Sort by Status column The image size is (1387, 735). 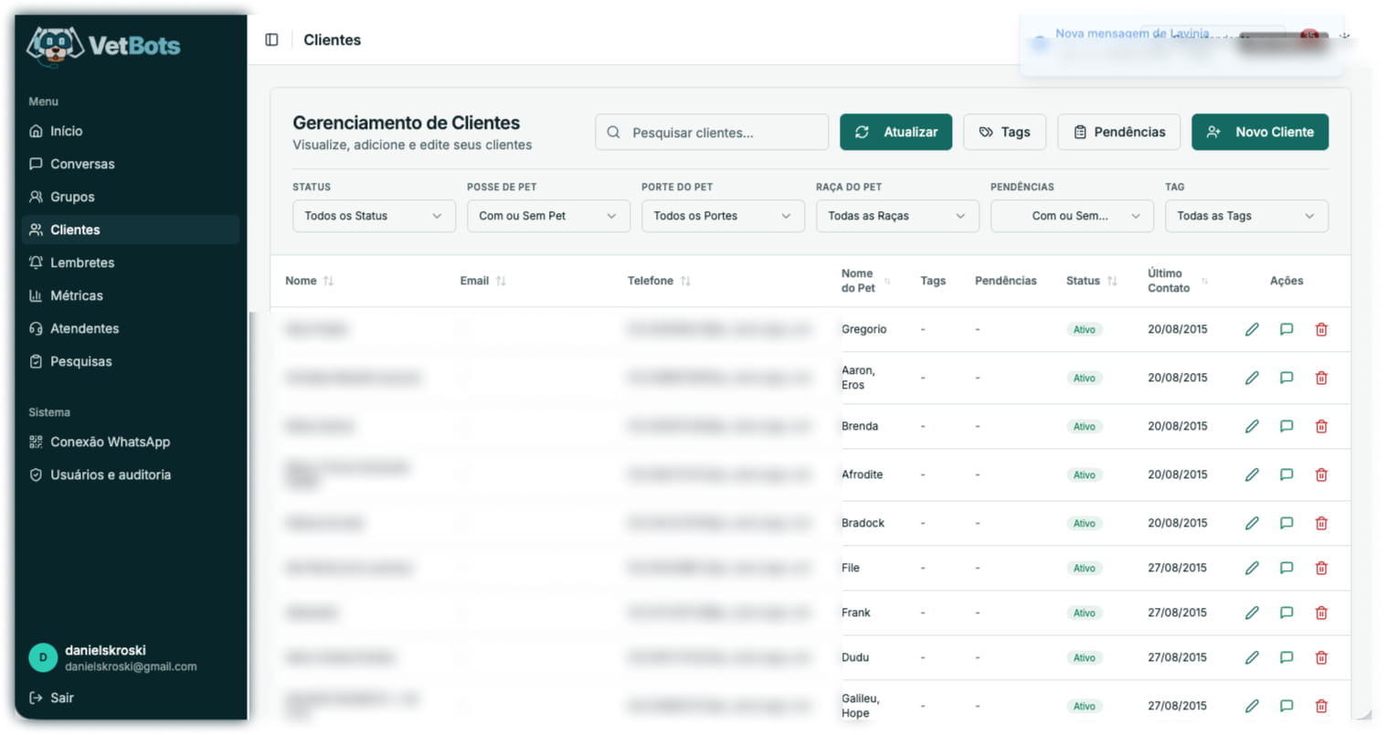pyautogui.click(x=1092, y=281)
